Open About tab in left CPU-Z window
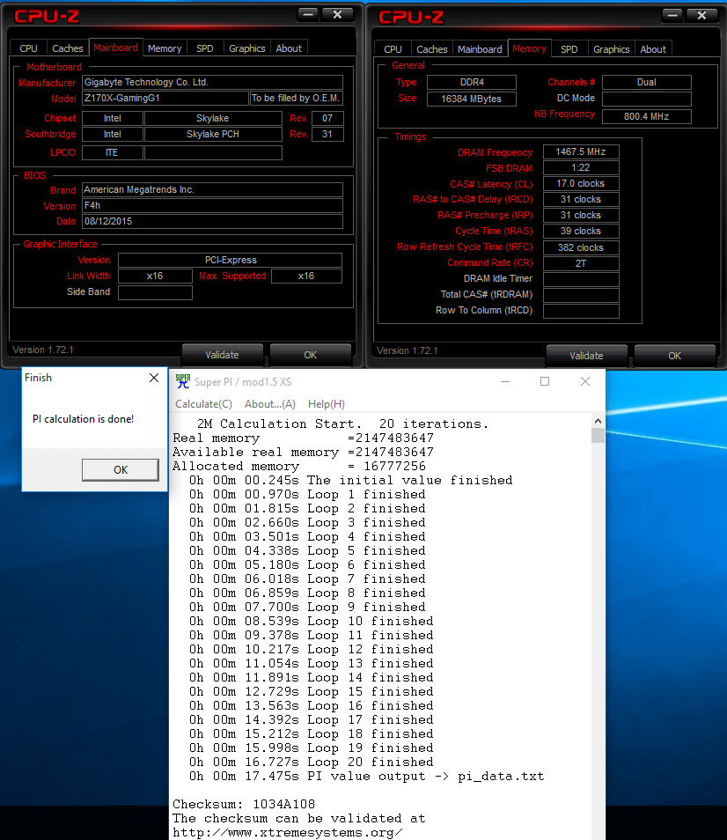This screenshot has height=840, width=727. coord(289,48)
